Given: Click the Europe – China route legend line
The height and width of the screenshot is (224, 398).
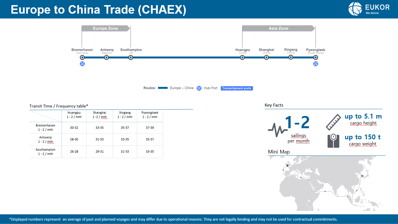Looking at the screenshot, I should coord(163,88).
